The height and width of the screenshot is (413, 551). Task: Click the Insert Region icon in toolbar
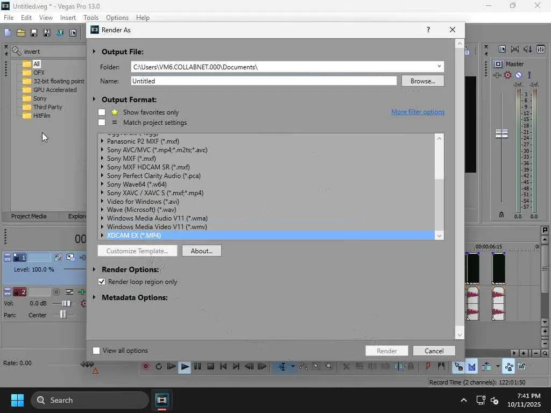click(441, 367)
